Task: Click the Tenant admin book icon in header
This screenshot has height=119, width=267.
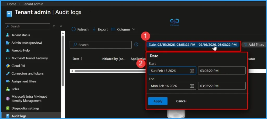Action: pyautogui.click(x=9, y=14)
